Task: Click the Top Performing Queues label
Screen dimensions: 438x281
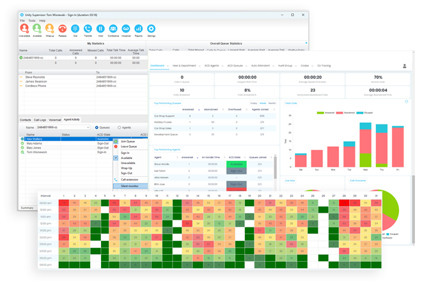Action: click(168, 103)
